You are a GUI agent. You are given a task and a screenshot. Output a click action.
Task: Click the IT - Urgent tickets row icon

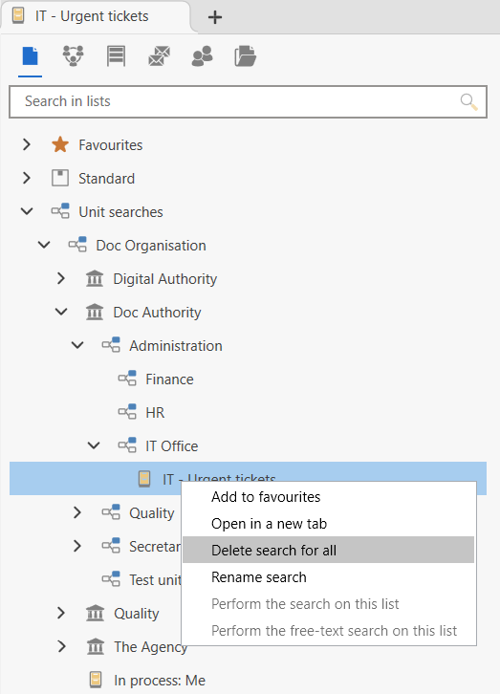click(144, 479)
